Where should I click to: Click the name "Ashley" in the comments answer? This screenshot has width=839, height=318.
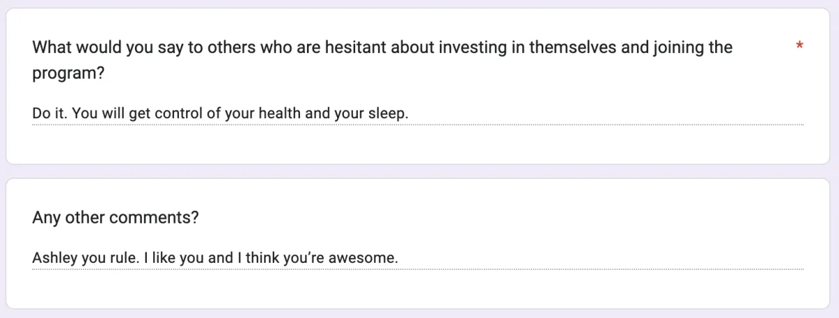[x=55, y=258]
